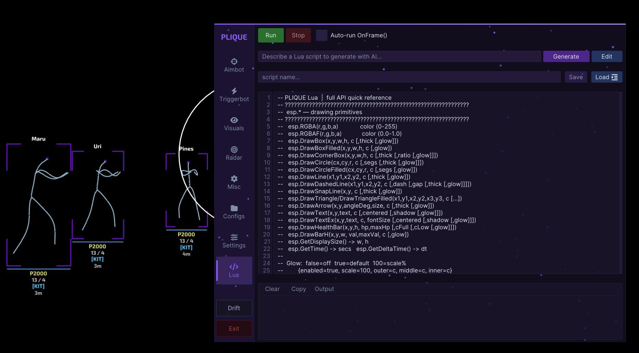639x353 pixels.
Task: Click the esp.RGBA color line
Action: click(x=337, y=126)
